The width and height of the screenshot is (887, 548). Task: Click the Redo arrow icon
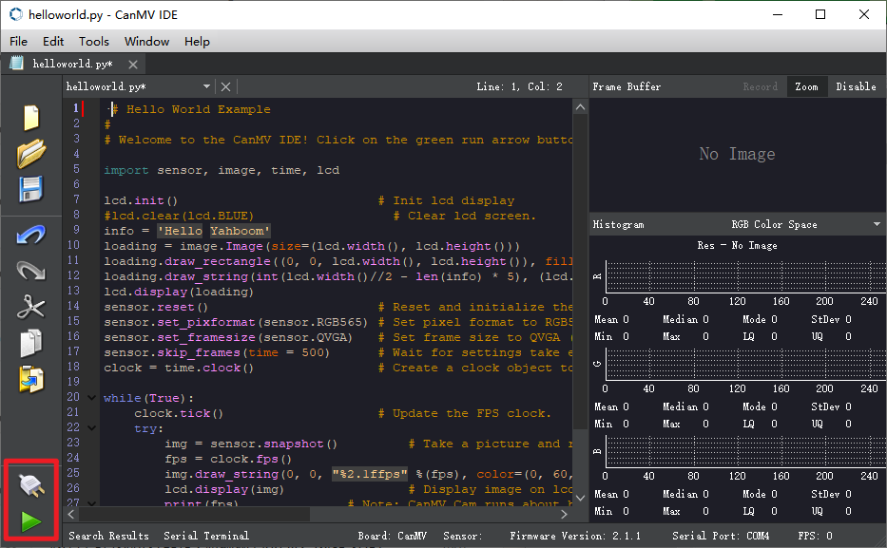(31, 271)
